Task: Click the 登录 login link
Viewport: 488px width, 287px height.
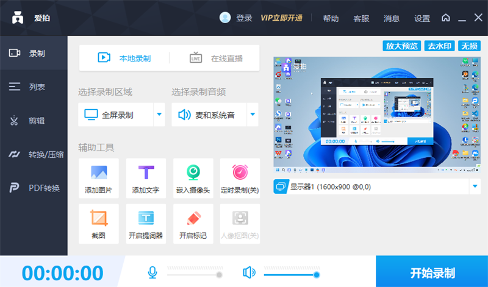Action: [x=244, y=18]
